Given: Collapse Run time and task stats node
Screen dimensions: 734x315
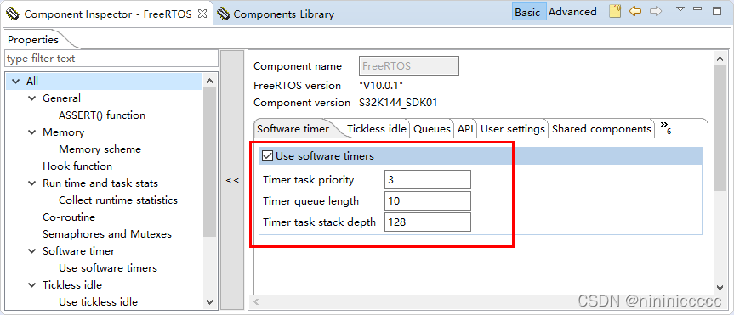Looking at the screenshot, I should coord(31,183).
